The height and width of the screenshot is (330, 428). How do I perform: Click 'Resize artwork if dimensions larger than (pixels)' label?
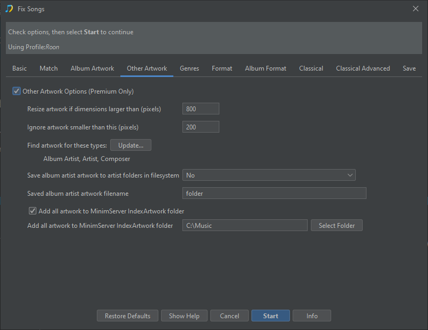(x=94, y=109)
